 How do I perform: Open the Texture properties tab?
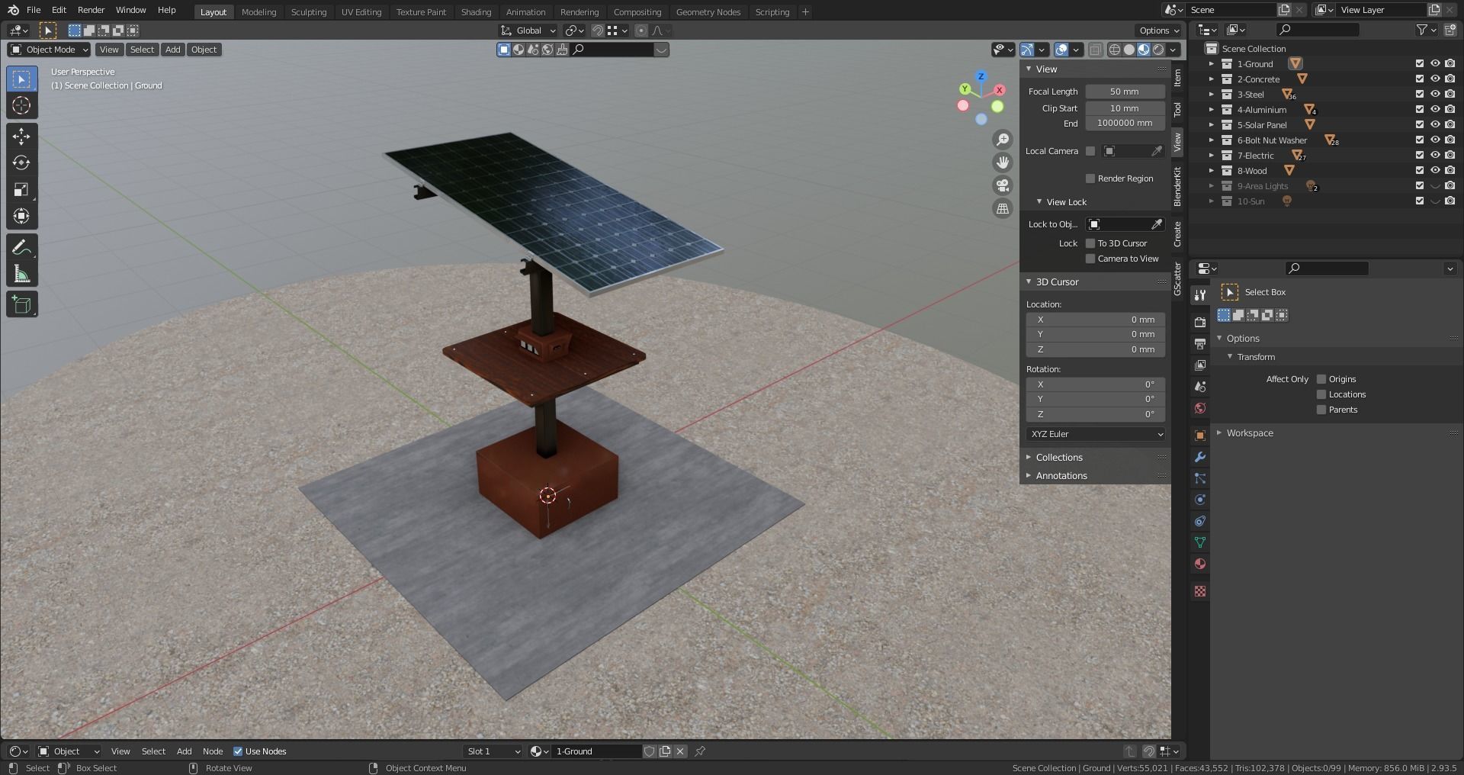(1199, 591)
